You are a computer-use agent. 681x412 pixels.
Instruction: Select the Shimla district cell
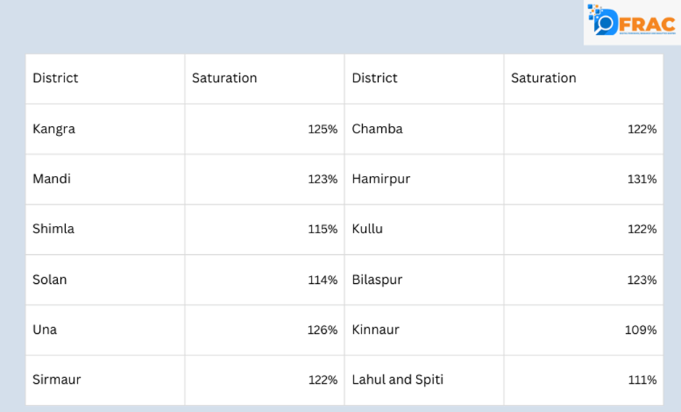click(54, 229)
